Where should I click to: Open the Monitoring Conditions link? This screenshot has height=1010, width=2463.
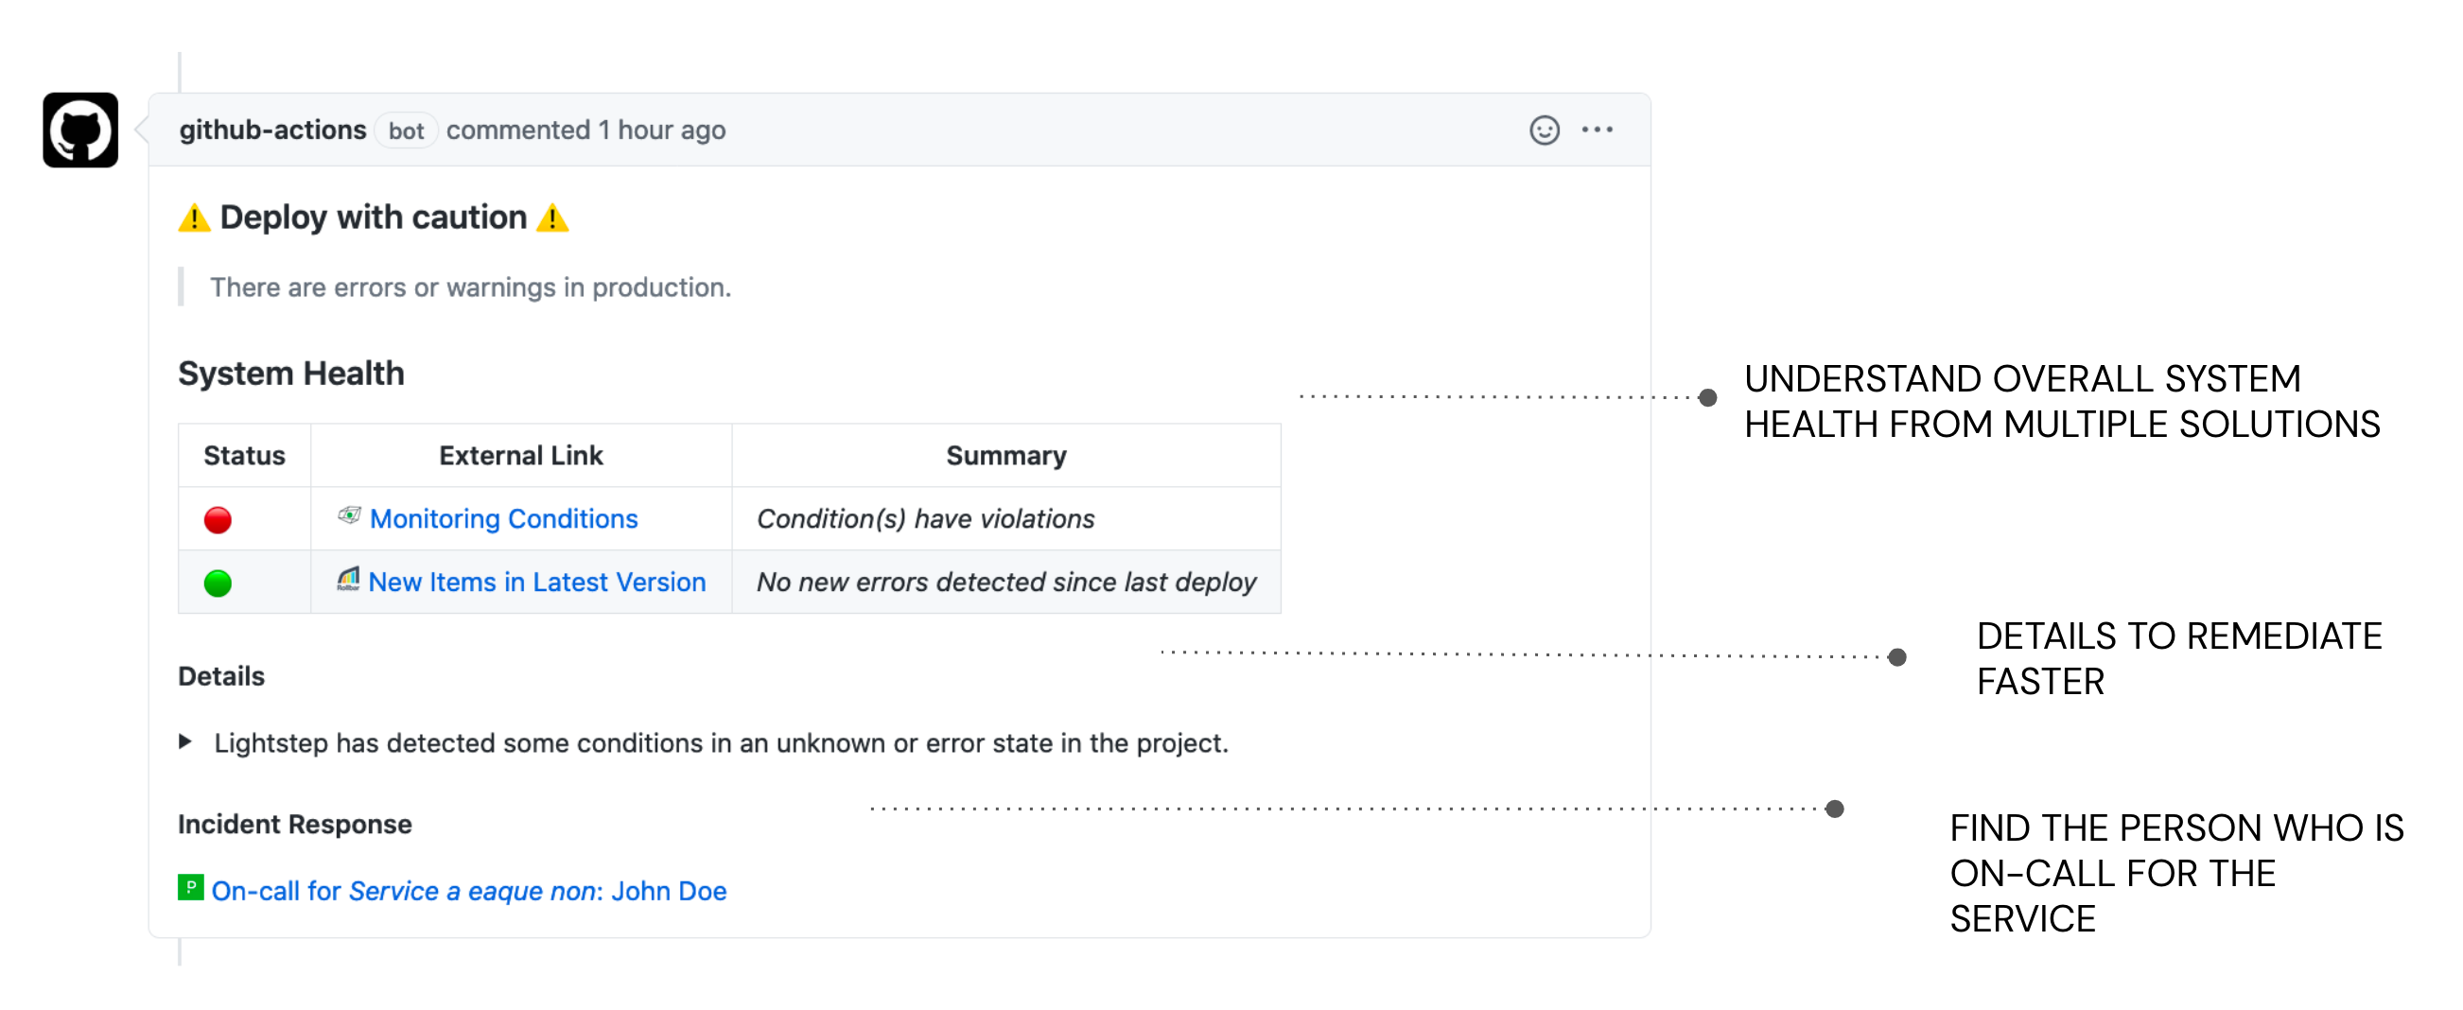(503, 519)
